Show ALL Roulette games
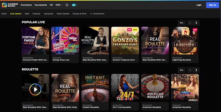This screenshot has height=112, width=221. [x=182, y=70]
